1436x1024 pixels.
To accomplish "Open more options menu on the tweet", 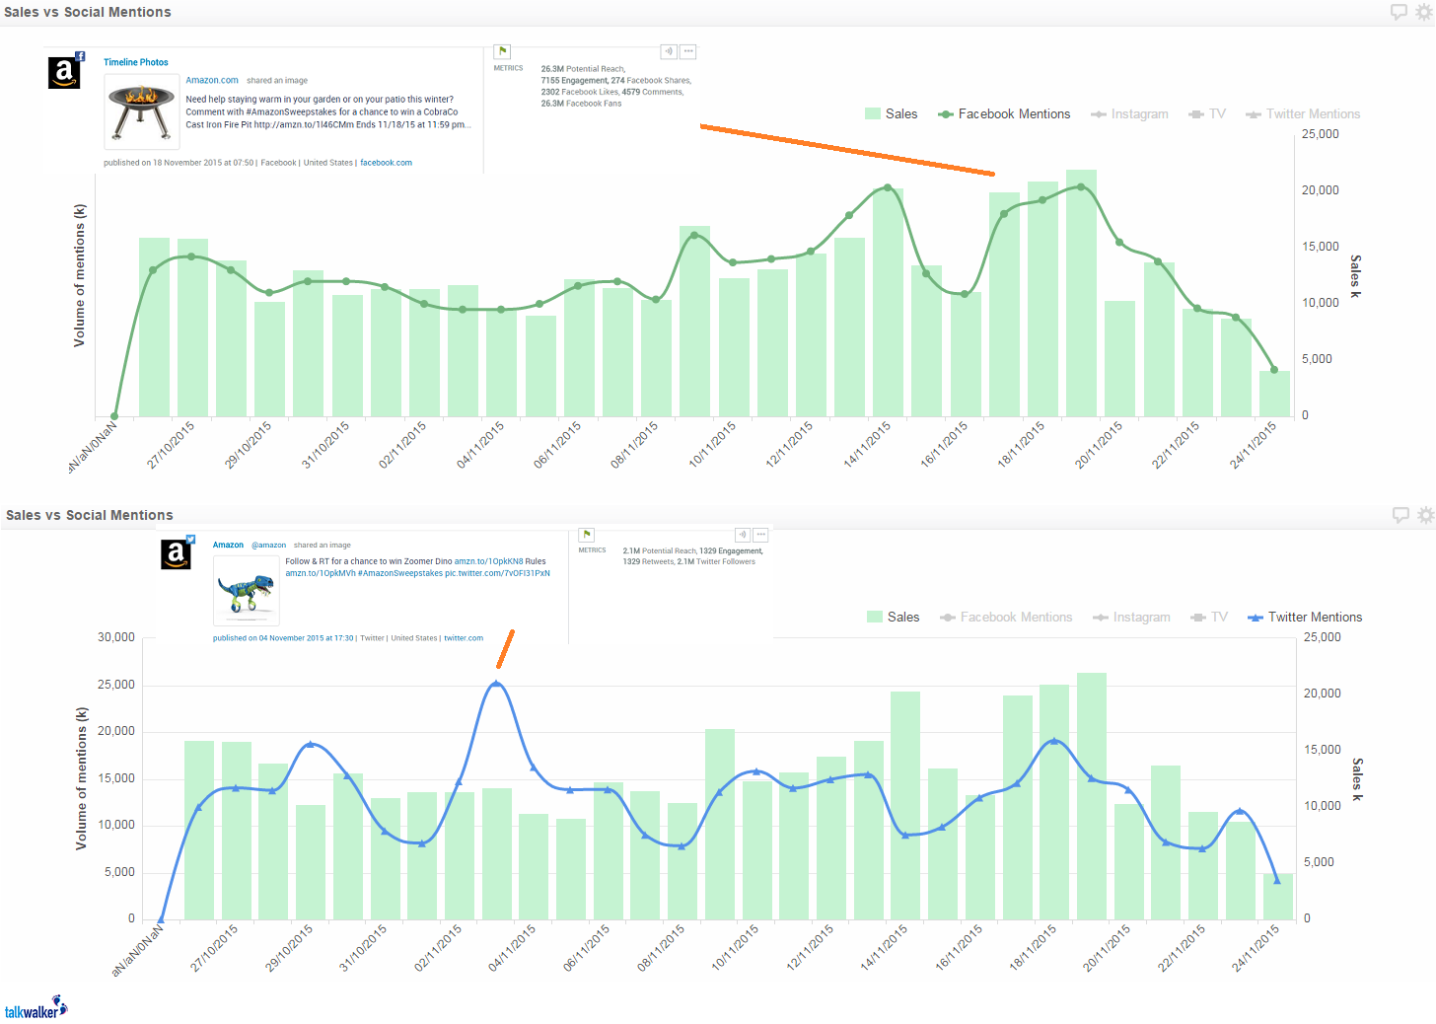I will click(x=760, y=535).
